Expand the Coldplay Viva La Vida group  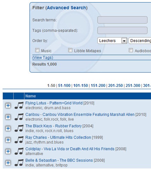pyautogui.click(x=8, y=151)
